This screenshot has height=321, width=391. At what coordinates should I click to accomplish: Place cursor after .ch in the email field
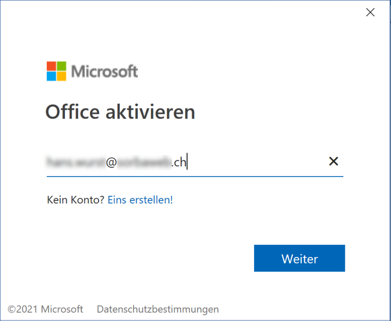point(187,163)
